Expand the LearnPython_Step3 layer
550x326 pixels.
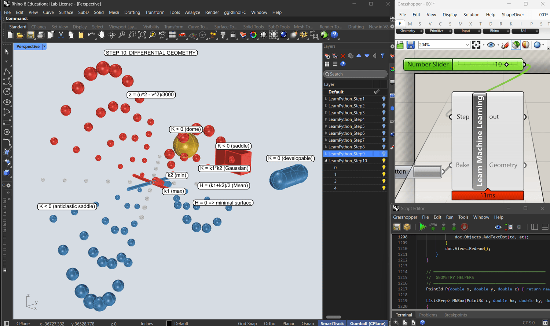(x=326, y=113)
